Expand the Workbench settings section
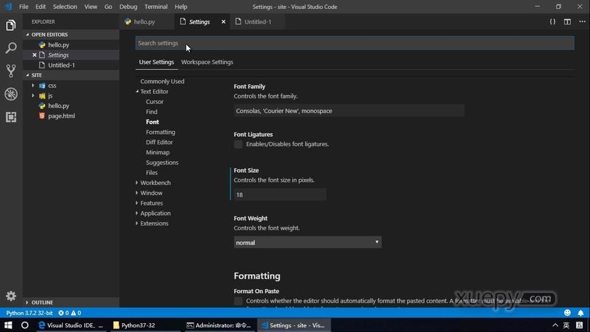 (137, 182)
